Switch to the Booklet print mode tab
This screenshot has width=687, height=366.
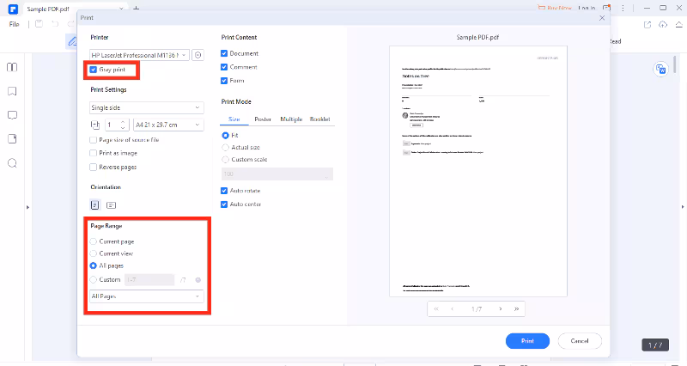[319, 119]
